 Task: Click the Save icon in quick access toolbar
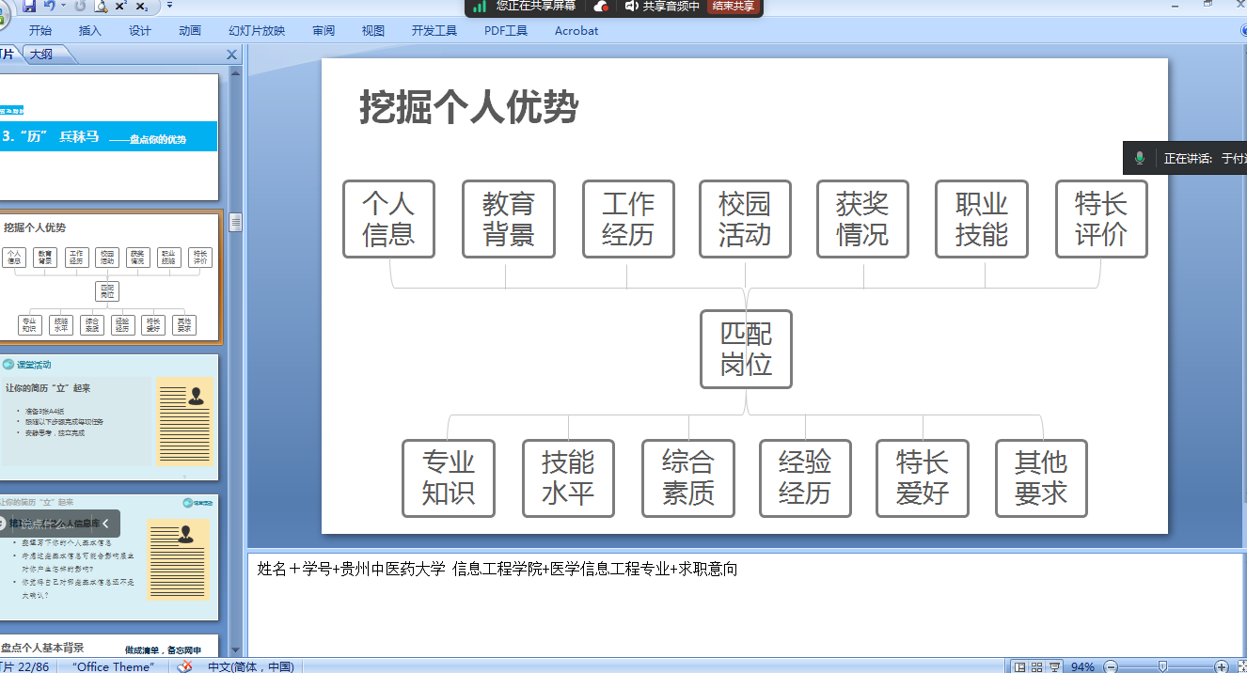click(x=29, y=6)
